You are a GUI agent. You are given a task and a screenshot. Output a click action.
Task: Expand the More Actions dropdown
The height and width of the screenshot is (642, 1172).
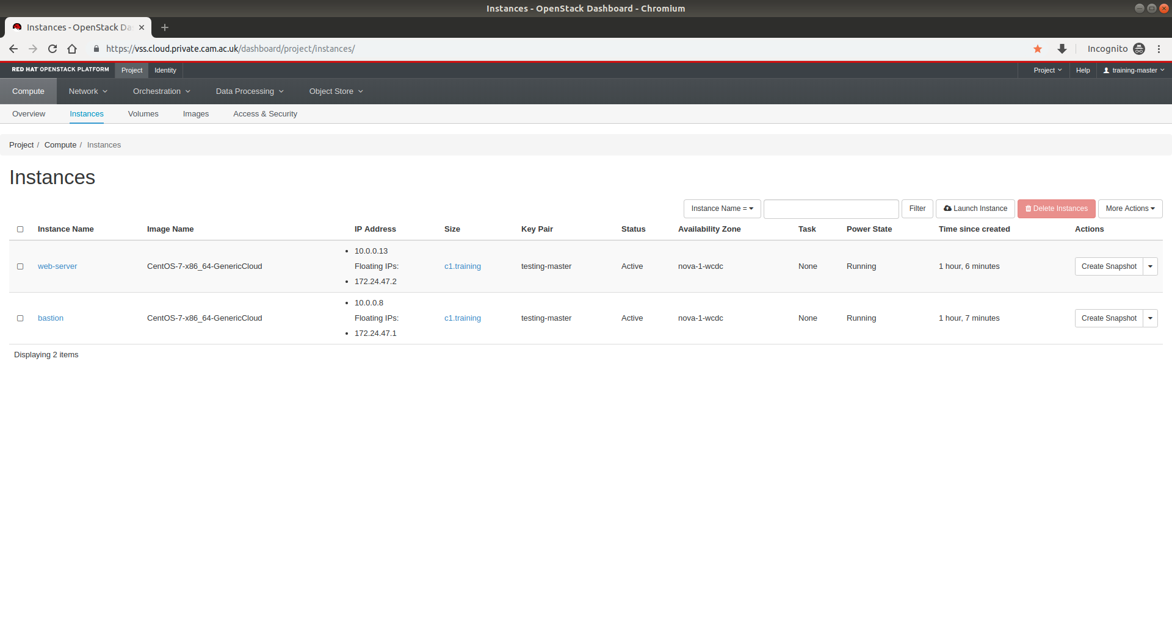tap(1130, 209)
